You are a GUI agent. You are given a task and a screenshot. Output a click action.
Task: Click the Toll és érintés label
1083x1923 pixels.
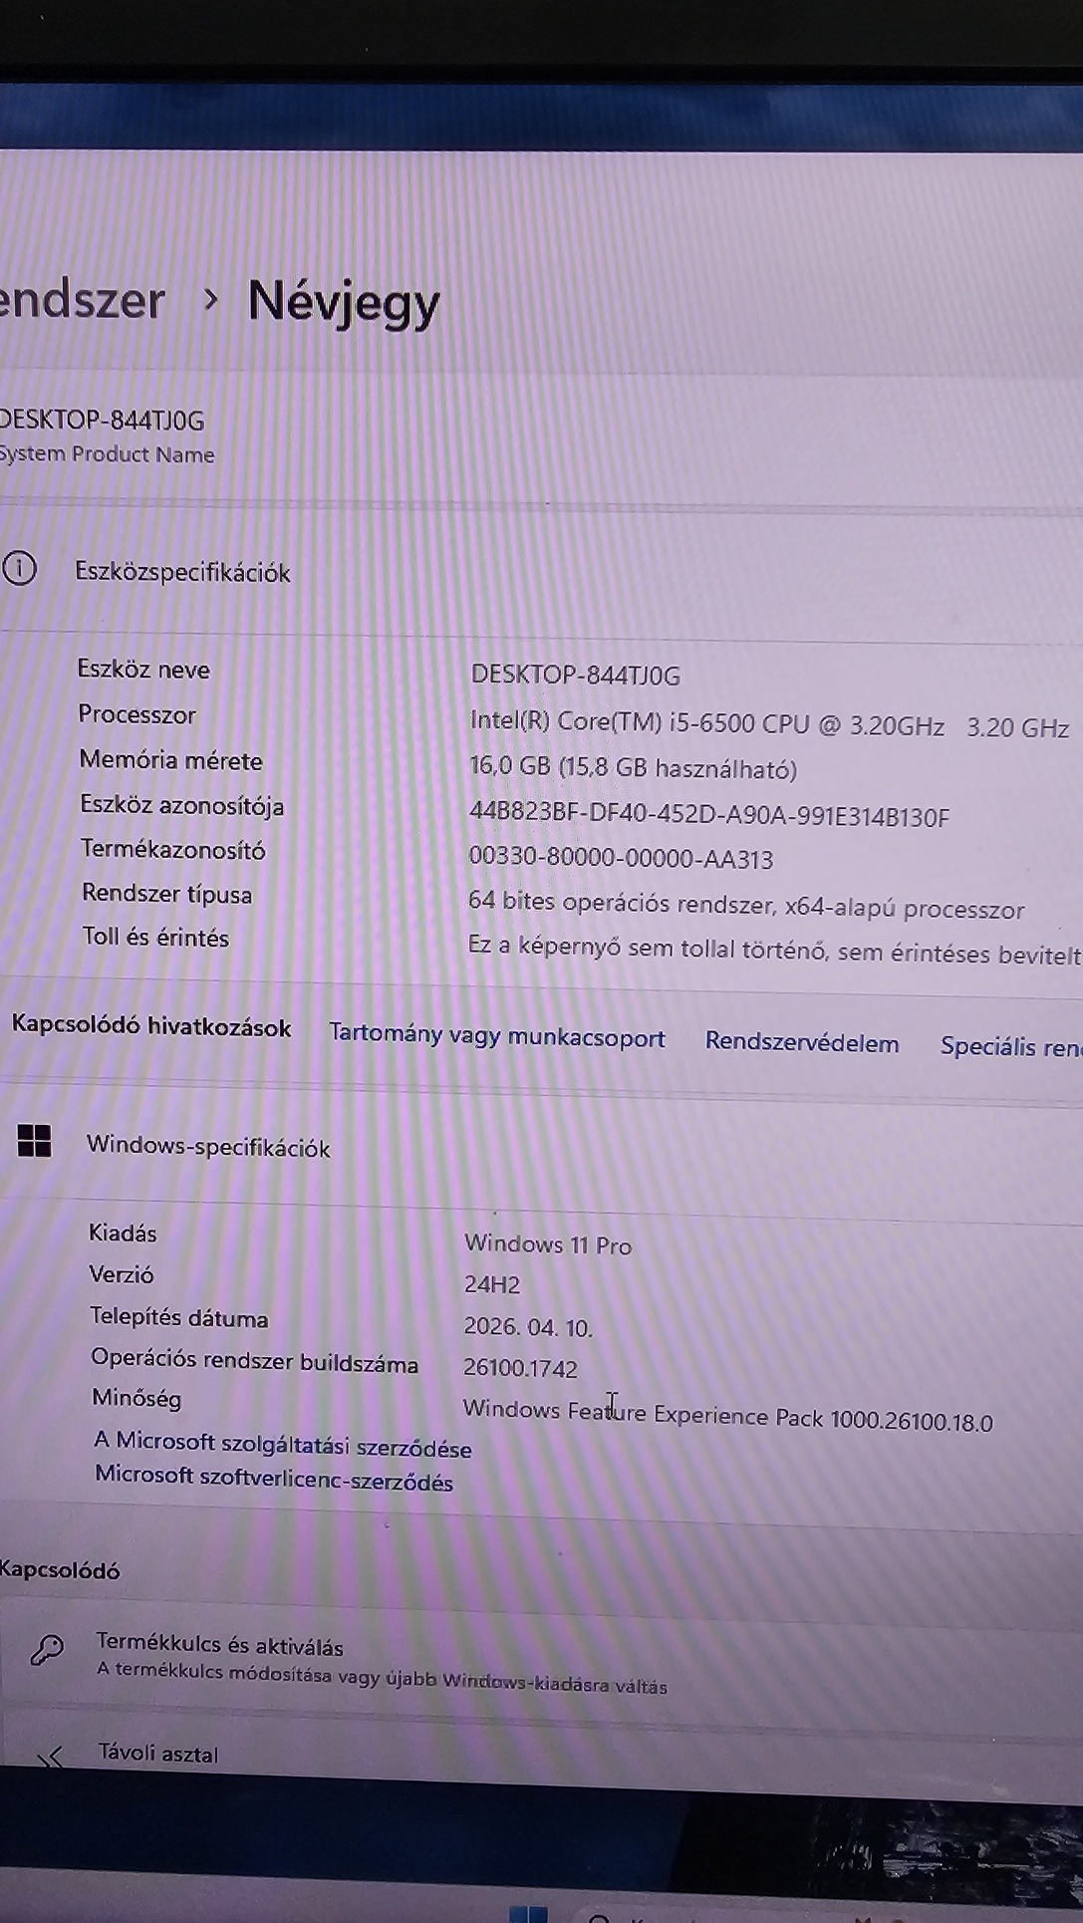tap(155, 937)
